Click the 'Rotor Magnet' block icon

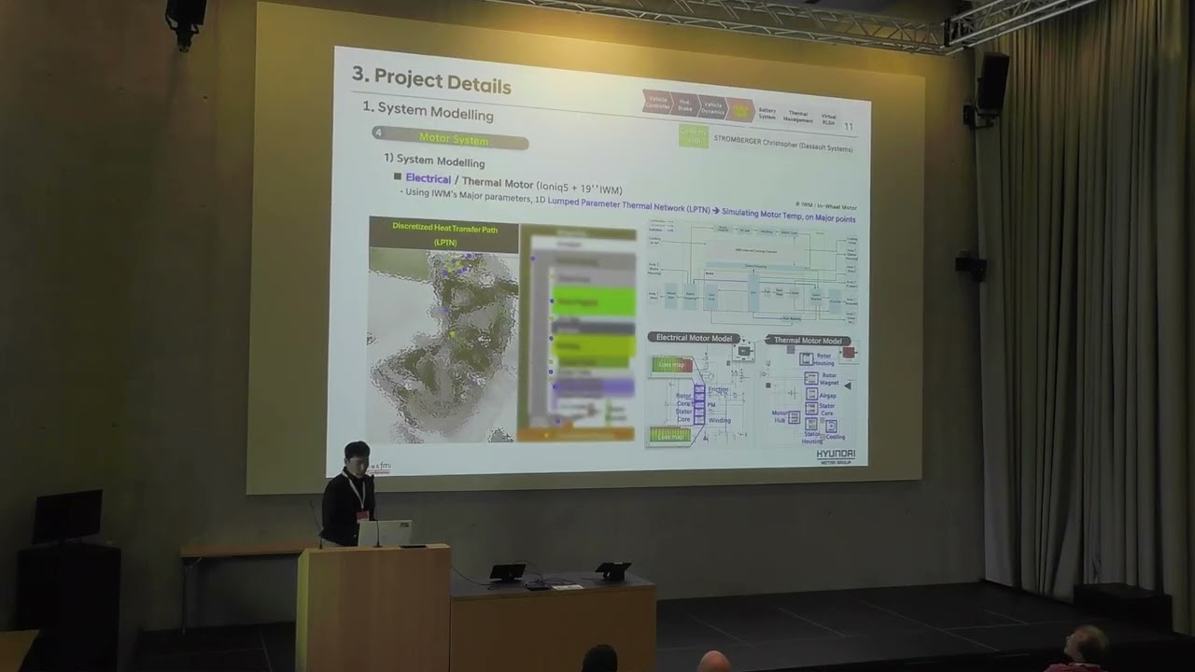click(811, 379)
